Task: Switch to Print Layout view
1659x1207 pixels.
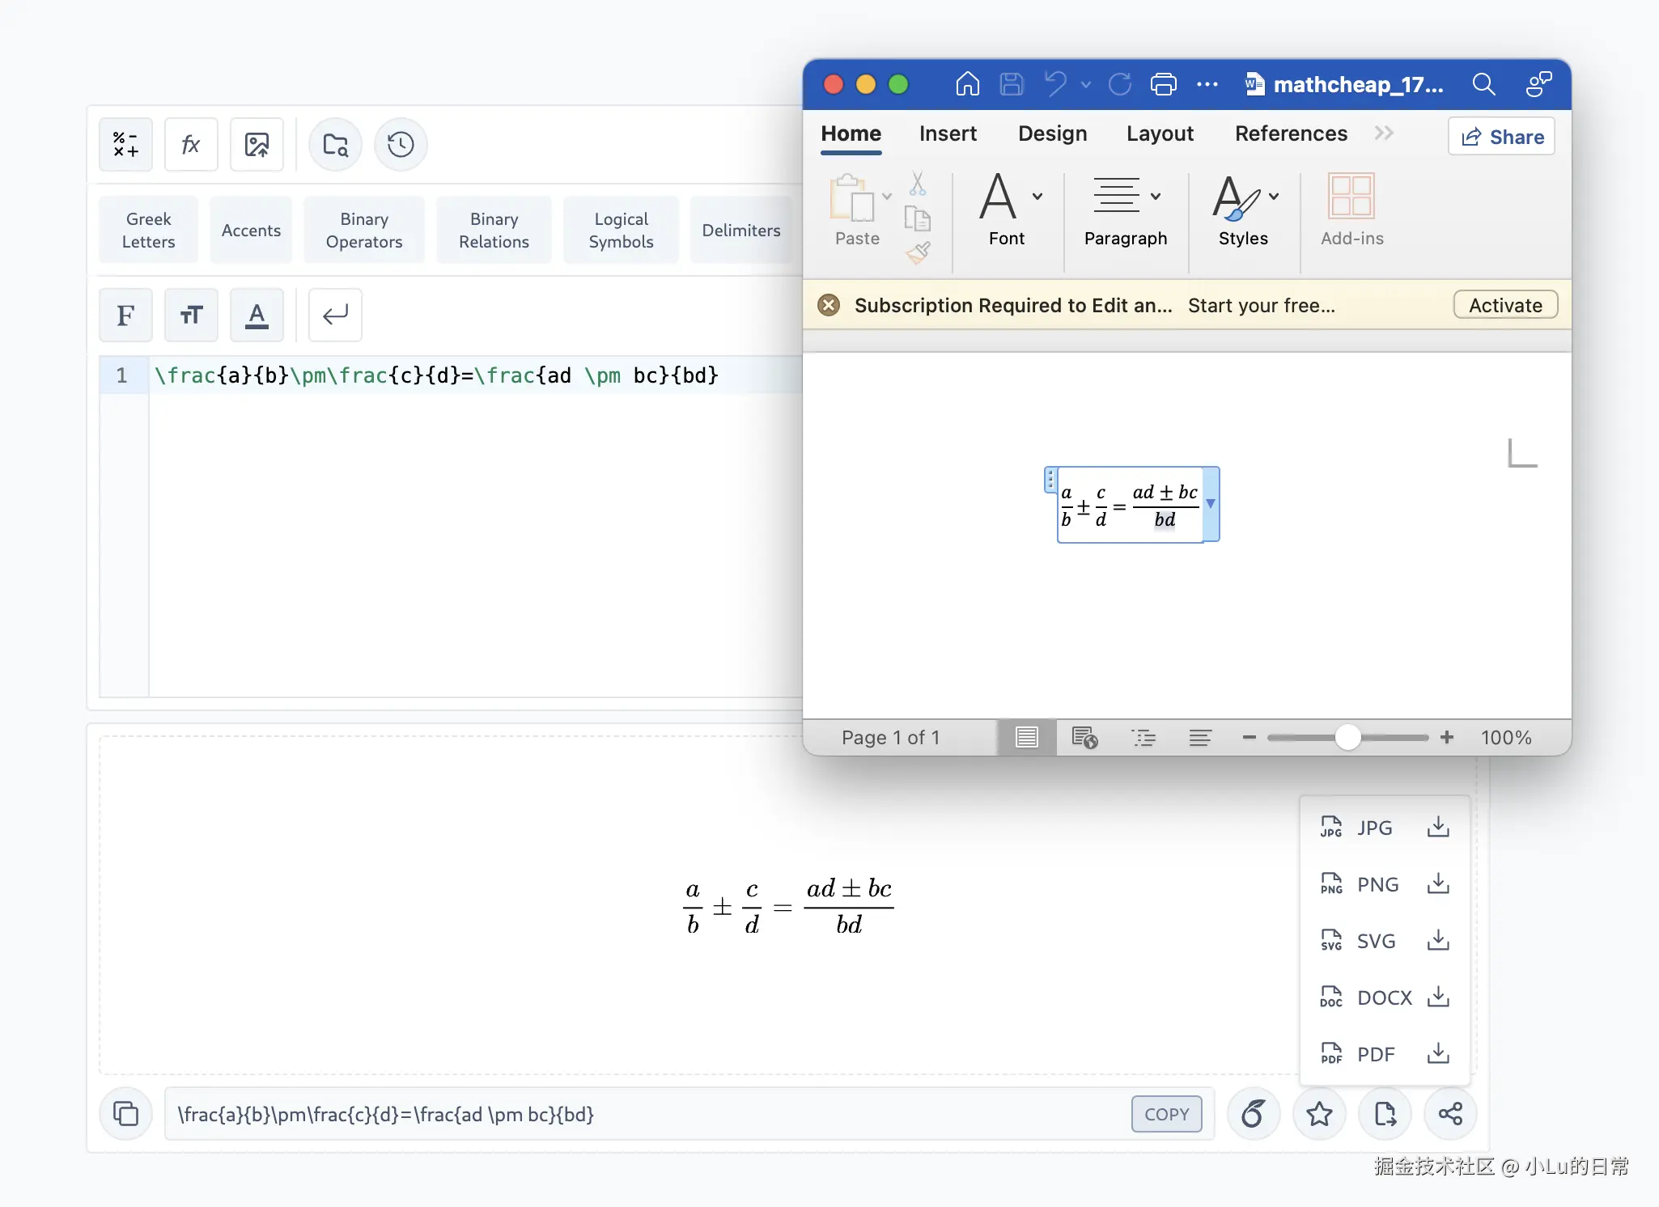Action: (1027, 737)
